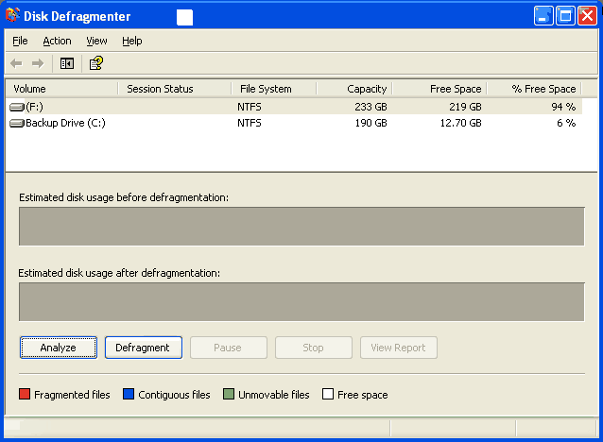Toggle the Show/Hide Console Tree icon
Image resolution: width=603 pixels, height=442 pixels.
67,63
